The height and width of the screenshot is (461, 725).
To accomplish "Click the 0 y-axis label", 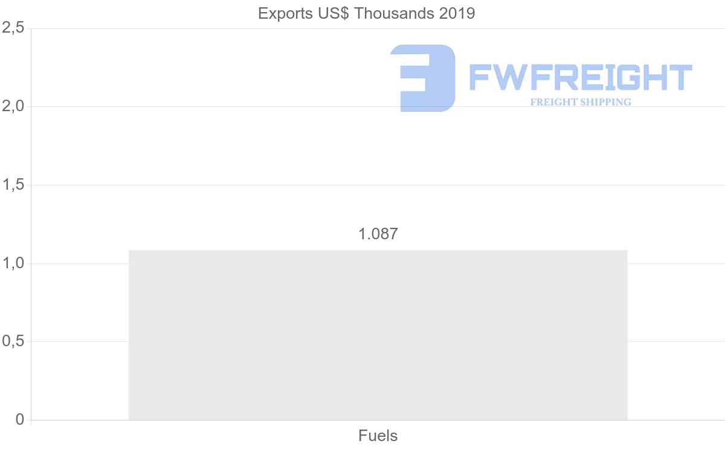I will point(20,419).
